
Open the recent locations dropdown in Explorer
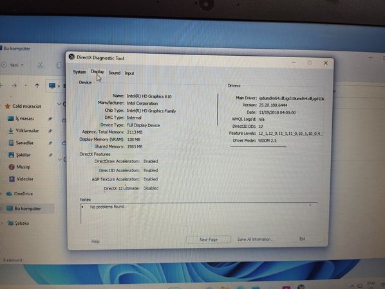[26, 85]
